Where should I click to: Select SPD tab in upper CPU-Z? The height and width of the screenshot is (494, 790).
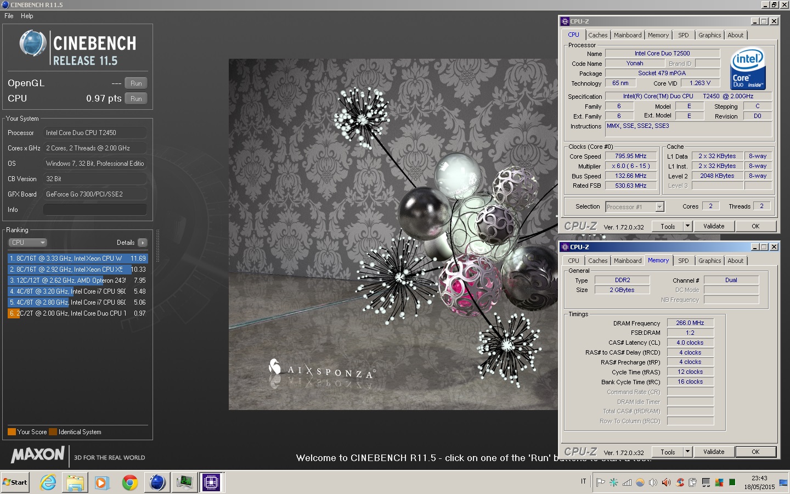click(684, 35)
